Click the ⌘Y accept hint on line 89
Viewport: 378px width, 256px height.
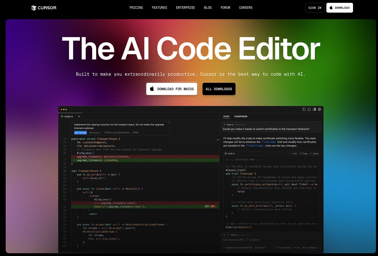pyautogui.click(x=207, y=206)
